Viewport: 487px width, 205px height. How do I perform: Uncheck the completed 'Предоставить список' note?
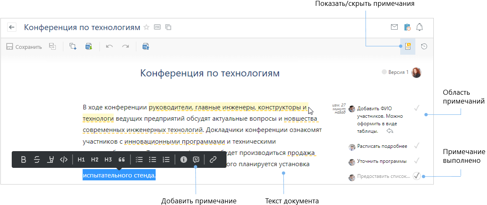[x=417, y=176]
